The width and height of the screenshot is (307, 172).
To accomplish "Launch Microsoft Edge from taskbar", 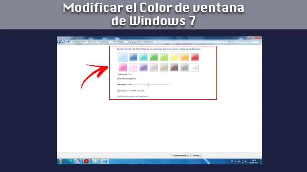I will point(69,161).
